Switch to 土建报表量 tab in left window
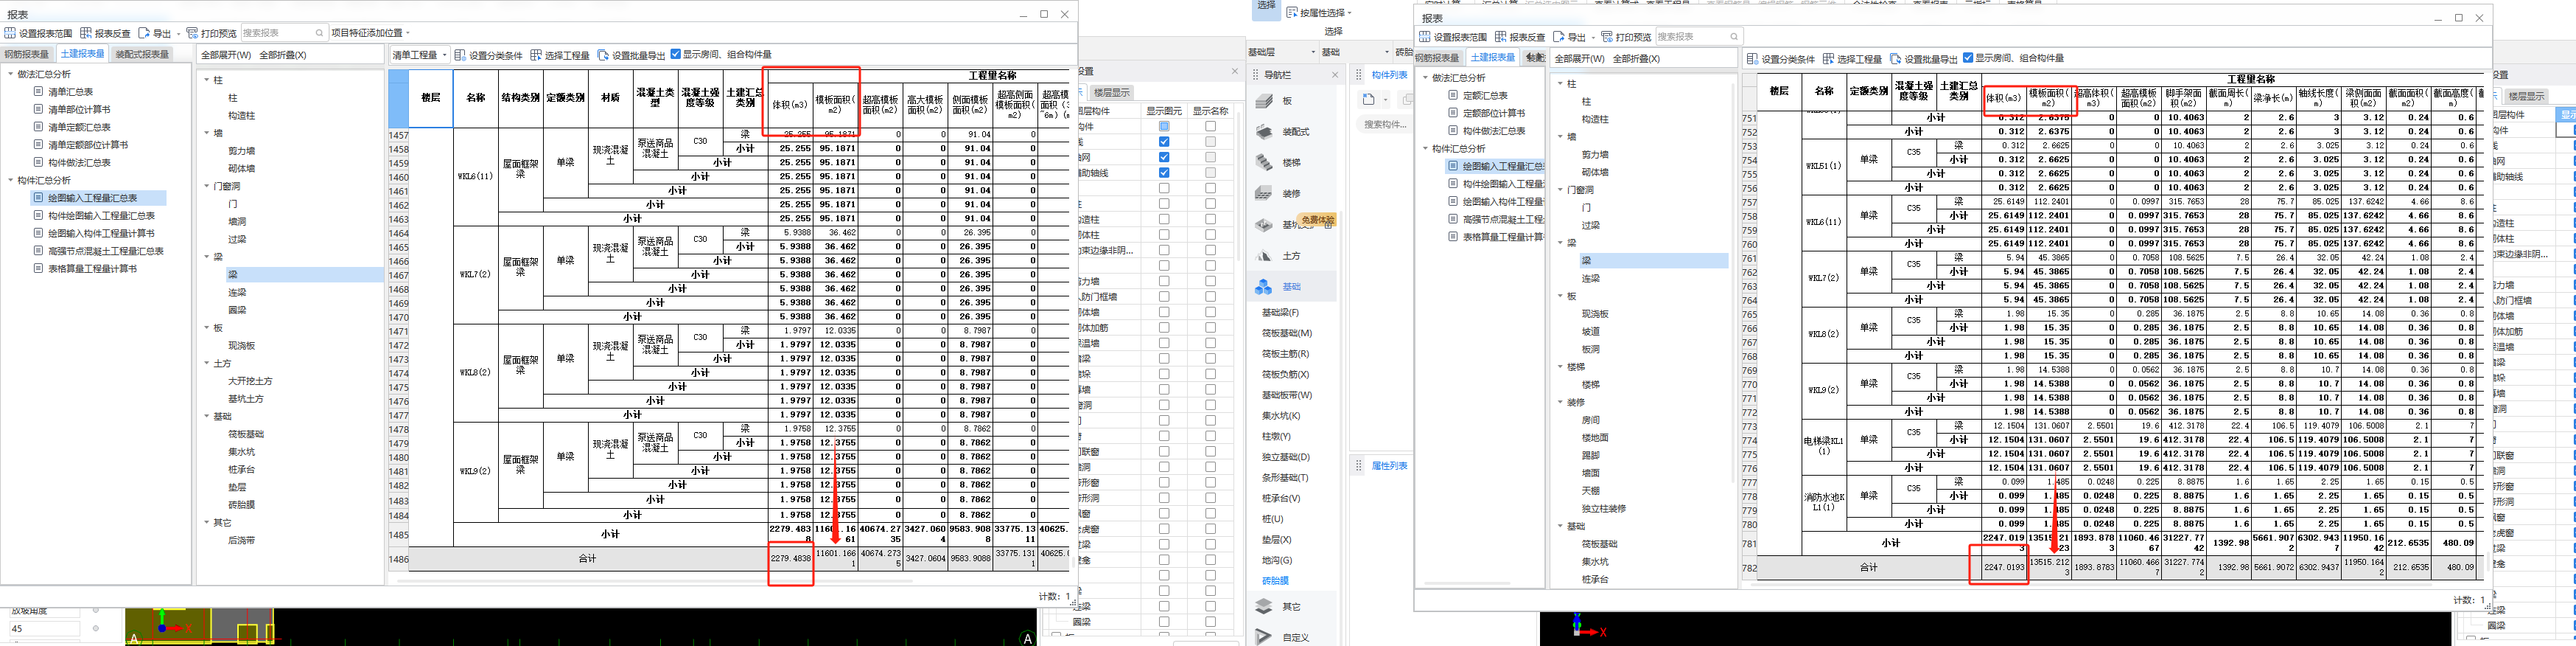The image size is (2576, 646). click(x=82, y=54)
